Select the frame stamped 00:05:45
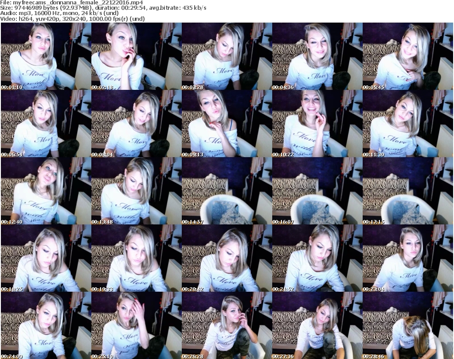The width and height of the screenshot is (454, 359). 407,56
